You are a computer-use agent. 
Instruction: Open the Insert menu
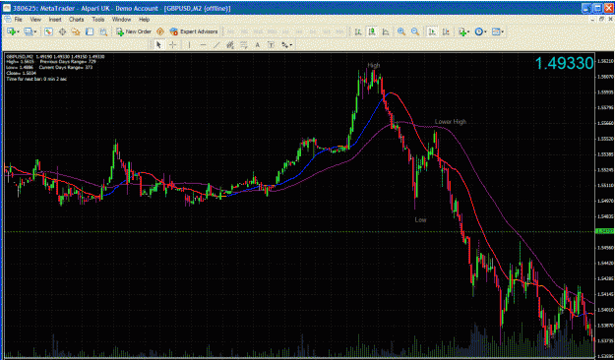[55, 20]
